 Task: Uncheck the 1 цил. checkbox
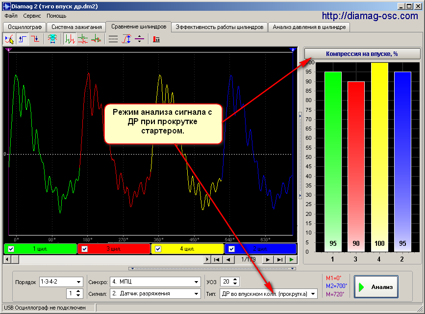point(11,249)
